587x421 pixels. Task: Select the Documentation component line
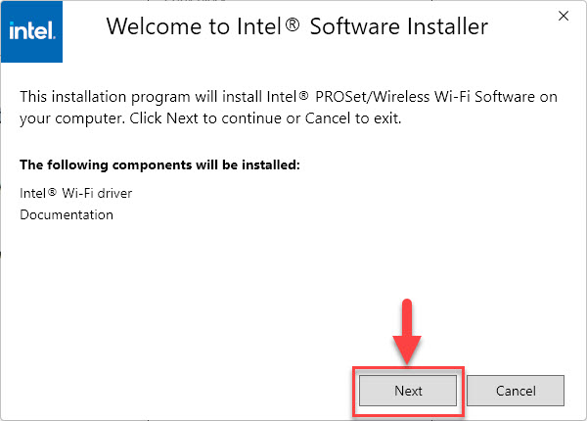coord(67,215)
